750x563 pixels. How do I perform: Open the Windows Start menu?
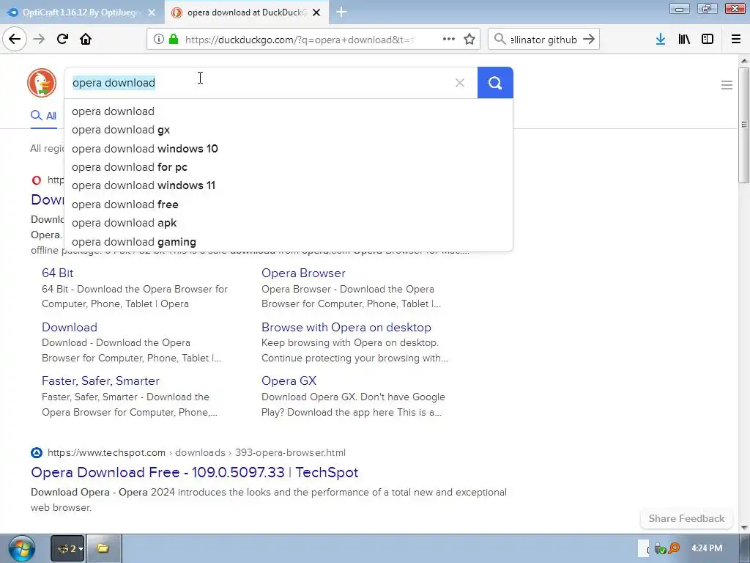point(21,548)
